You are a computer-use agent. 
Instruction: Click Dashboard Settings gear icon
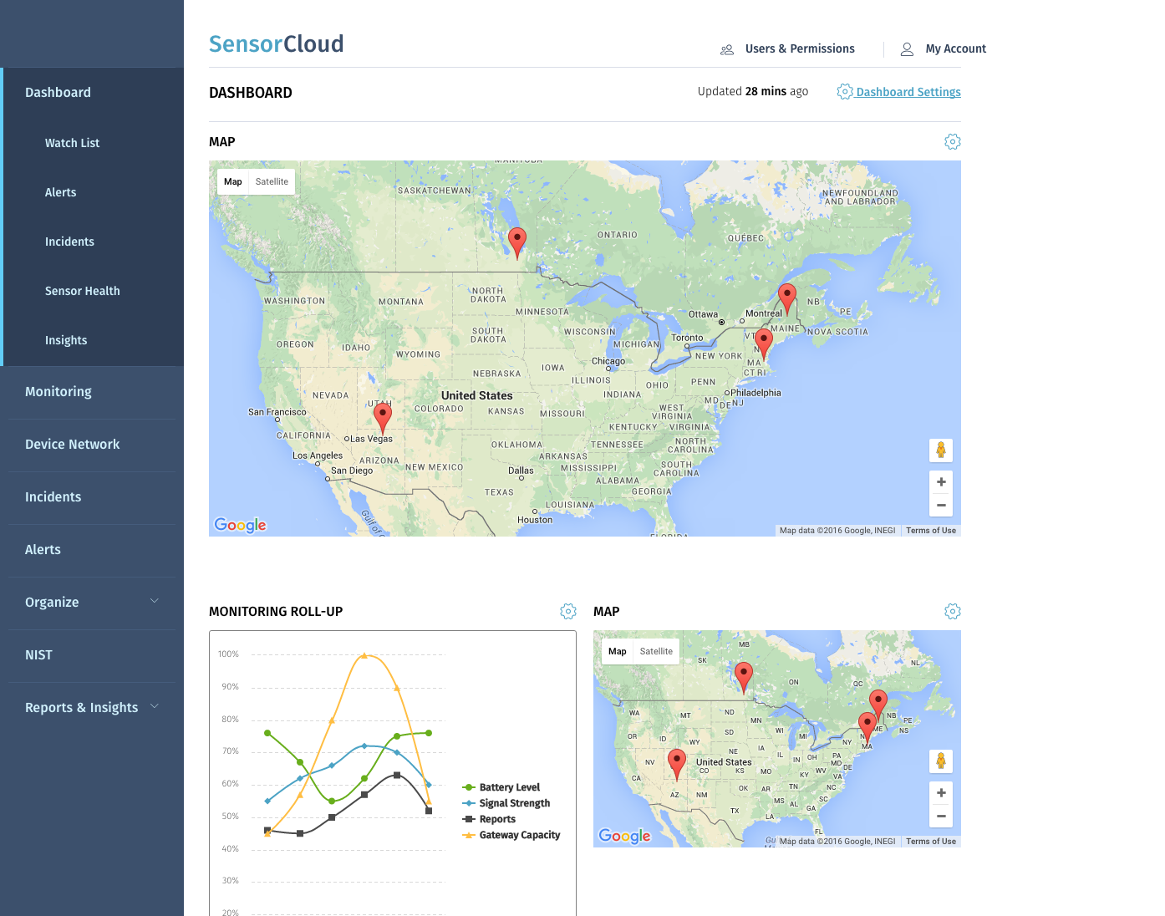[845, 92]
